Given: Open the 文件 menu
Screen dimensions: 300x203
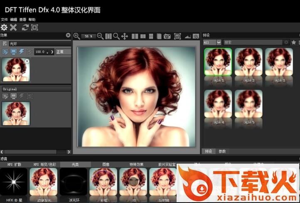Looking at the screenshot, I should pyautogui.click(x=4, y=19).
